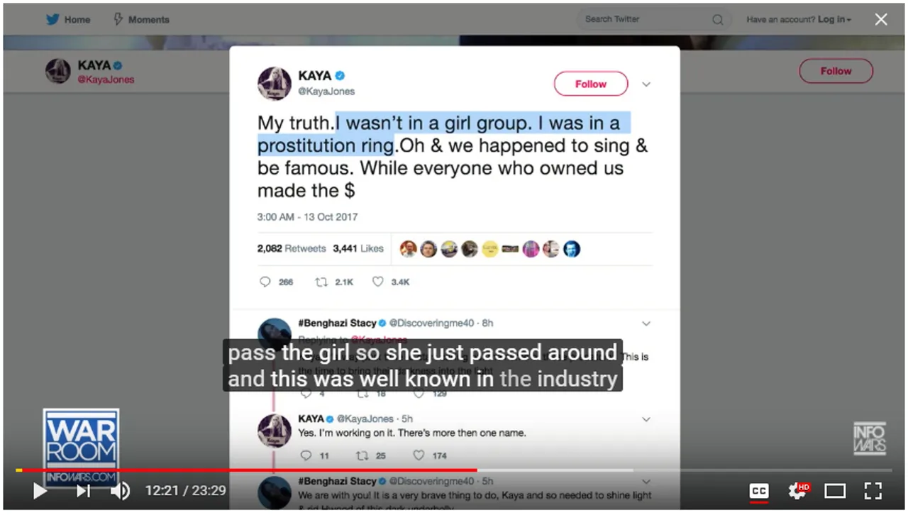This screenshot has height=515, width=908.
Task: Expand tweet options chevron beside Follow
Action: point(646,84)
